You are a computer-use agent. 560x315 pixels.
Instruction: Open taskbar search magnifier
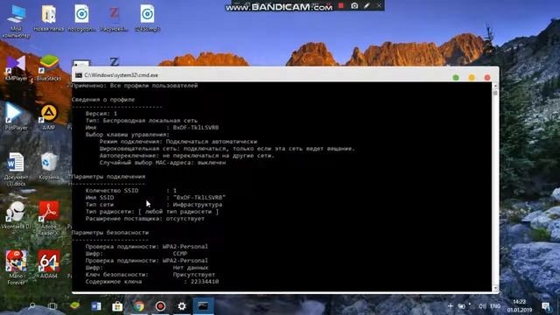31,305
